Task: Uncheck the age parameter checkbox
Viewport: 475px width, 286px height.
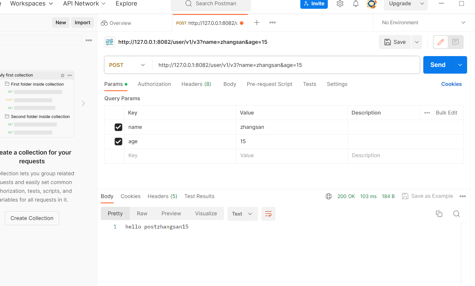Action: [x=118, y=141]
